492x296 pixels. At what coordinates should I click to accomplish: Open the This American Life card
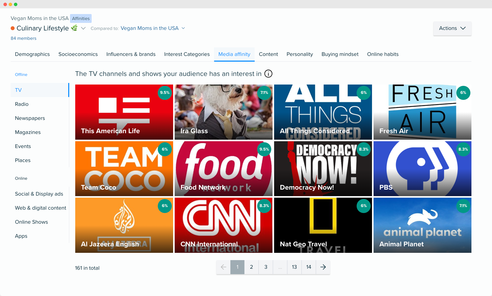point(124,112)
